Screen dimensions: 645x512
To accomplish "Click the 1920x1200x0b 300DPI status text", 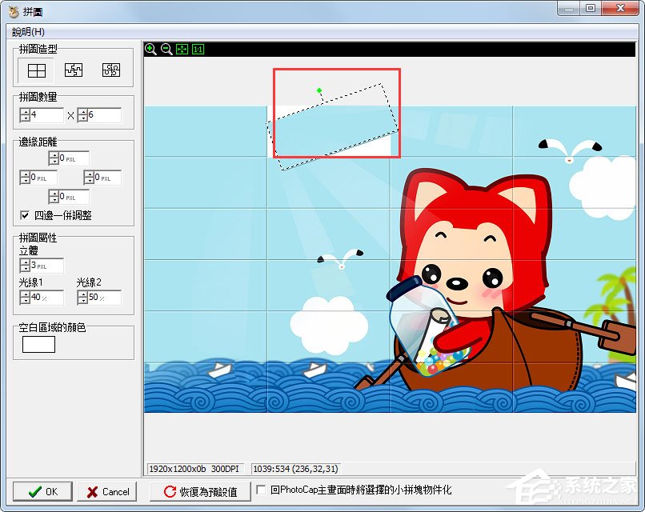I will 194,469.
